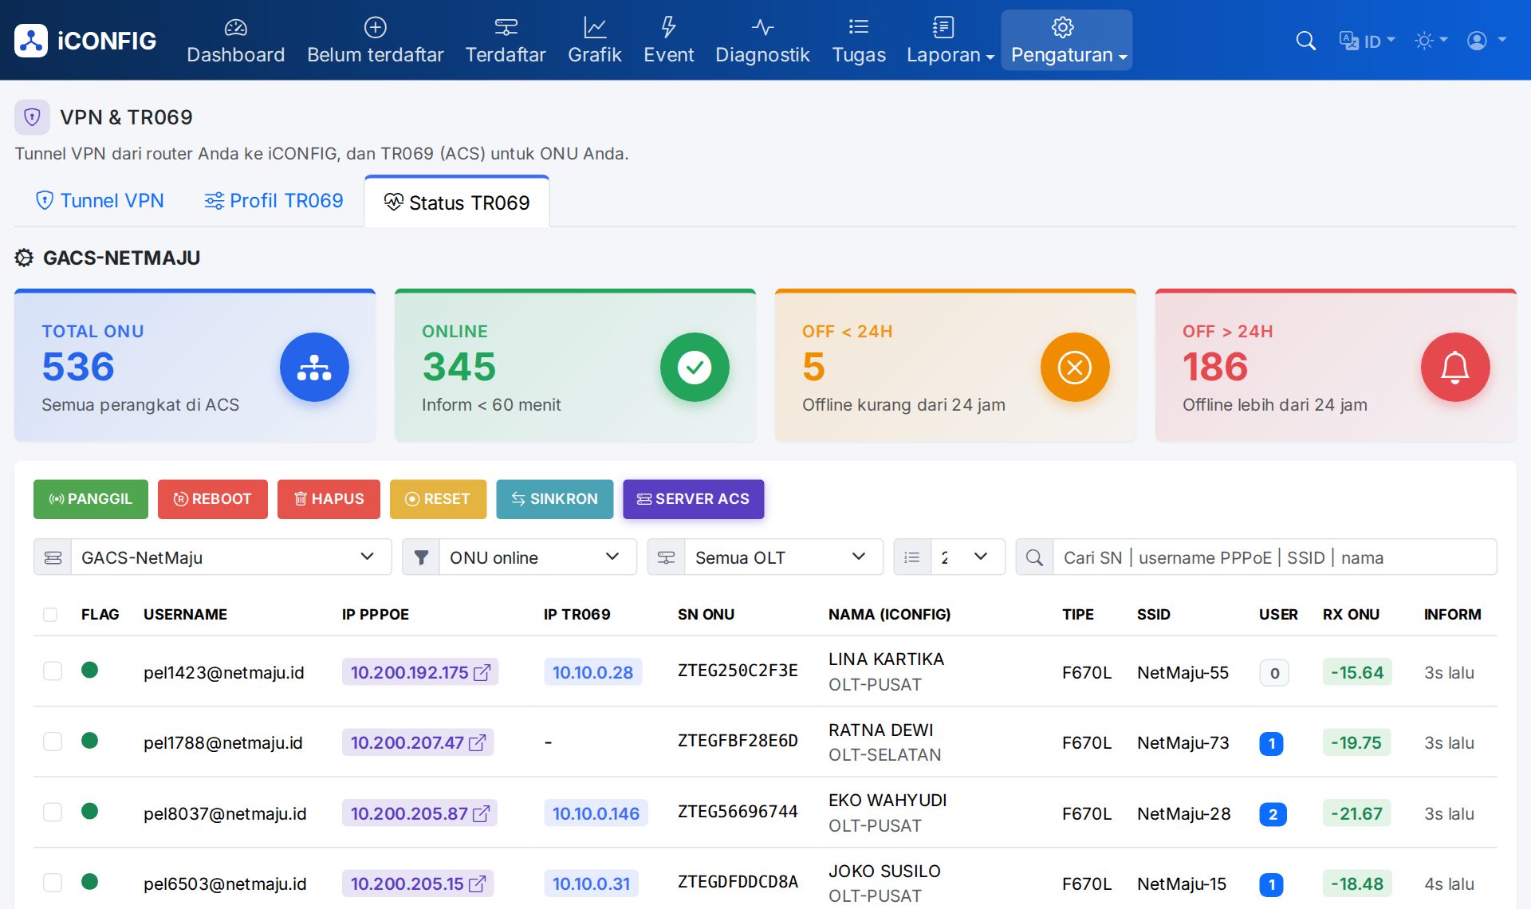Open the Diagnostik menu item
1531x909 pixels.
(762, 40)
